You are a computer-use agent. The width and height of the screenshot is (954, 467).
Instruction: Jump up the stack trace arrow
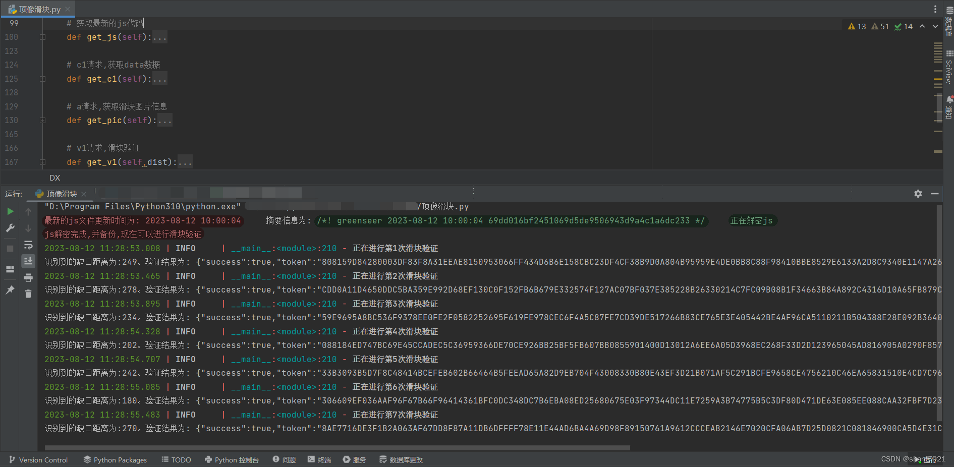28,211
